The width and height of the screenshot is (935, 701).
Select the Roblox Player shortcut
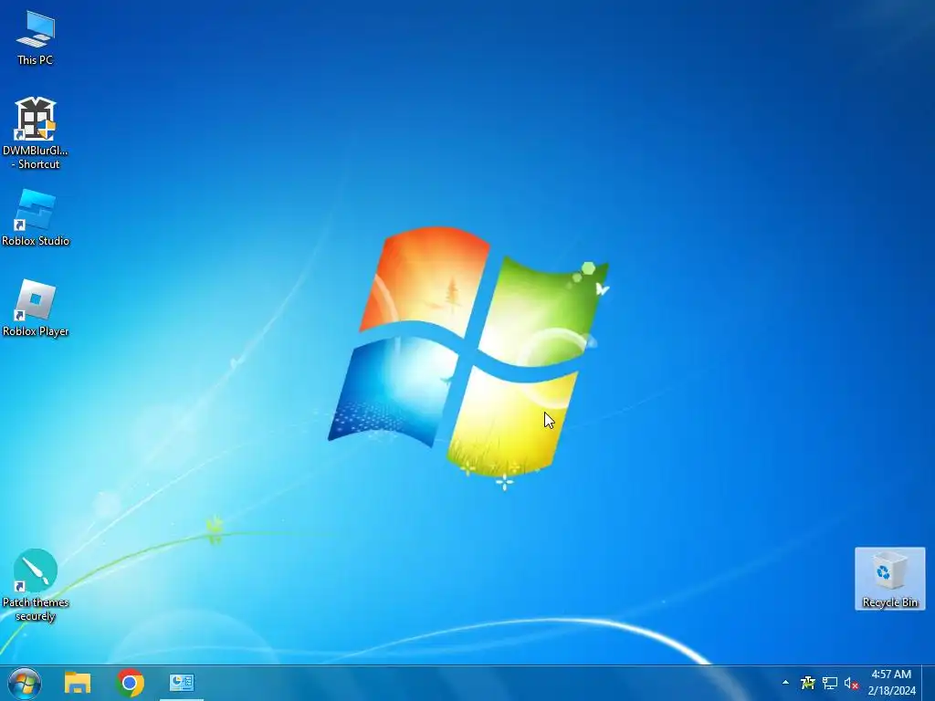[36, 309]
